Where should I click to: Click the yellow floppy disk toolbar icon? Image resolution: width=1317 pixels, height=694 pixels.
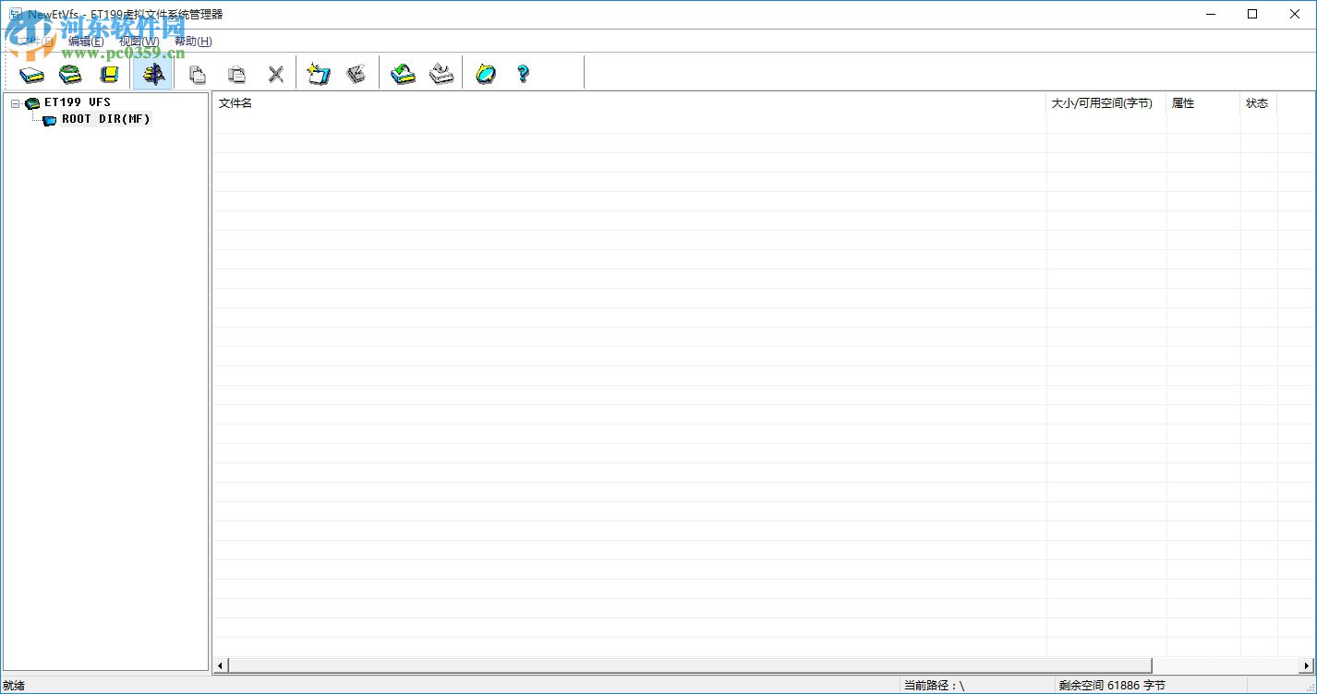(110, 75)
